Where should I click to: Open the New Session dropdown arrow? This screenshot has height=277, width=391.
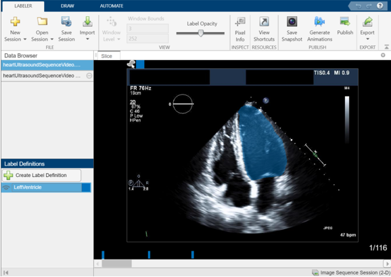tap(25, 39)
